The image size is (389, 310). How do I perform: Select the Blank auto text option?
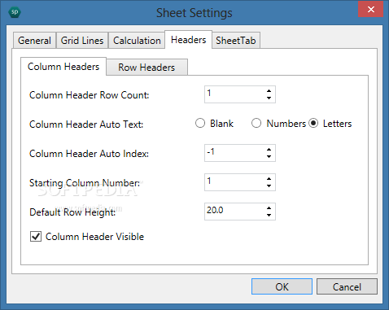[x=200, y=124]
